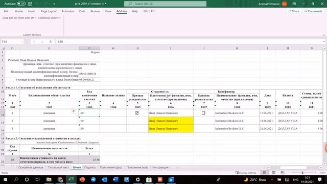Toggle the AutoSave switch
Viewport: 327px width, 184px height.
click(x=21, y=4)
